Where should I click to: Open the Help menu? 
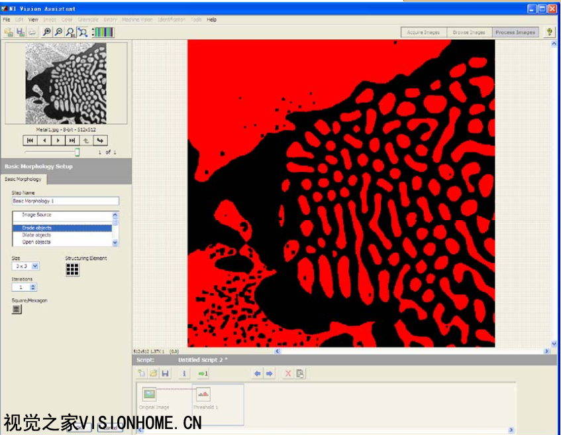click(211, 20)
